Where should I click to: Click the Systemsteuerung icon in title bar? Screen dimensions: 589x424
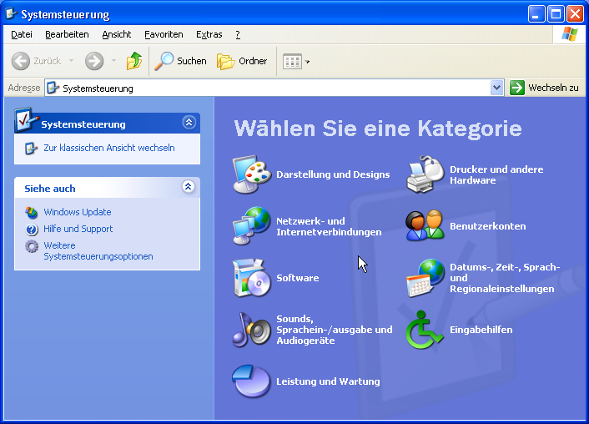click(x=12, y=14)
